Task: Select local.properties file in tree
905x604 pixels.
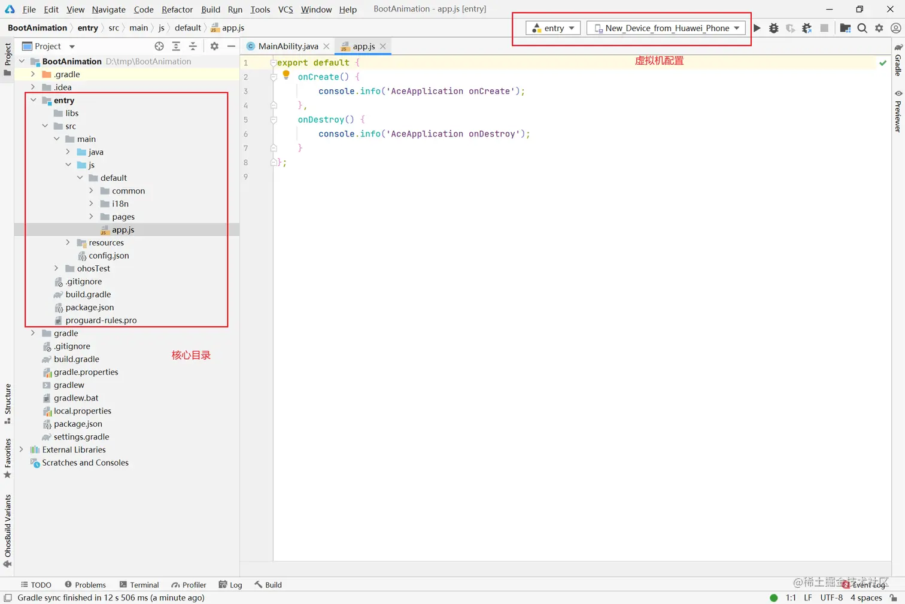Action: point(83,411)
